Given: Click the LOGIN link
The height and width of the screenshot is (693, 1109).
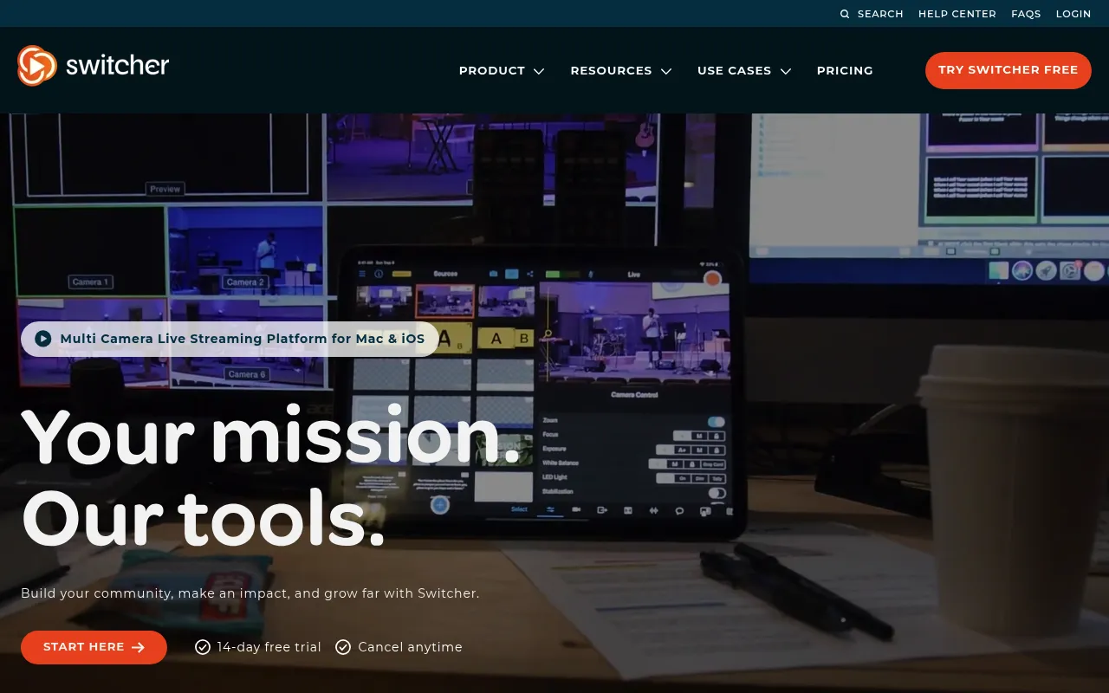Looking at the screenshot, I should point(1073,14).
